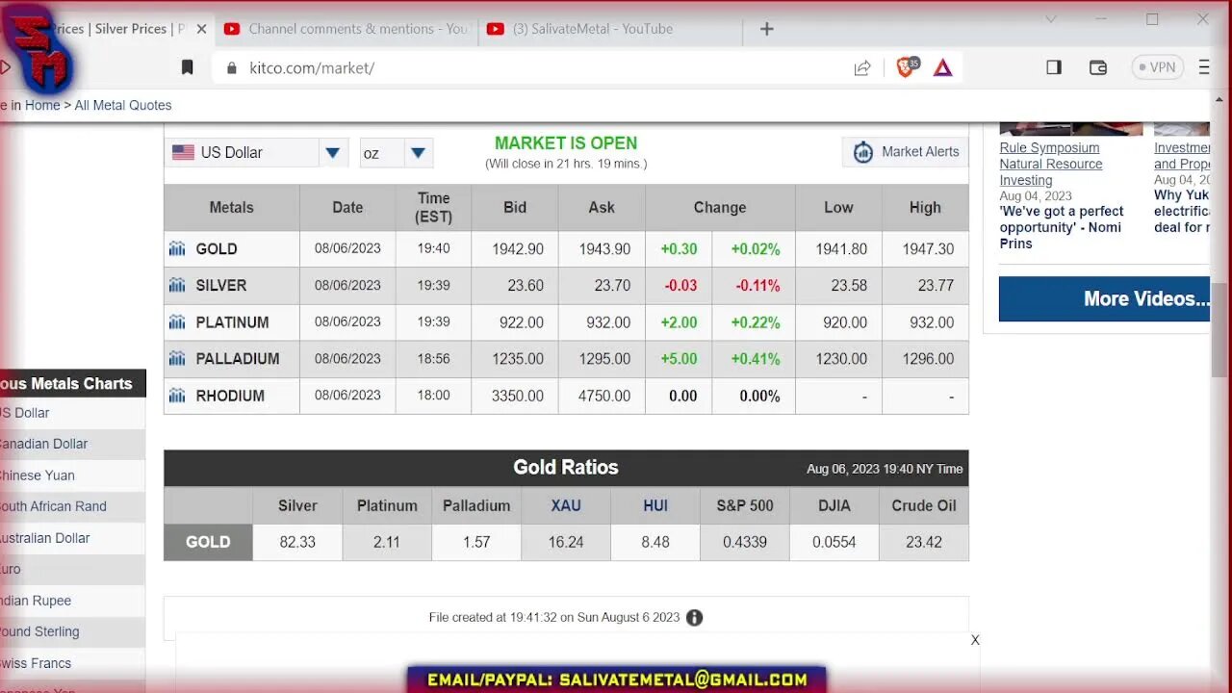Click the DJIA ratio 0.0554
1232x693 pixels.
834,542
